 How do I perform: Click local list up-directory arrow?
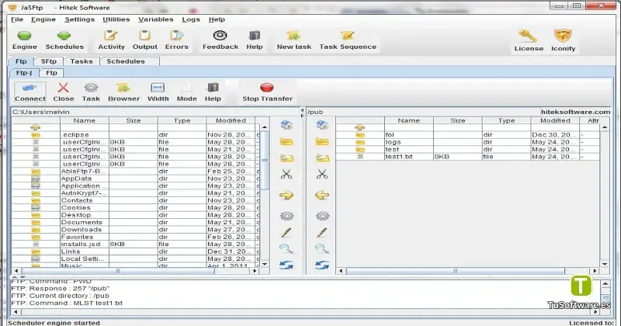[x=35, y=127]
